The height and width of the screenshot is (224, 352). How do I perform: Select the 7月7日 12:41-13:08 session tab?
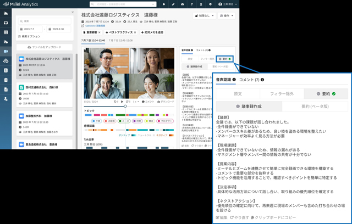click(120, 40)
